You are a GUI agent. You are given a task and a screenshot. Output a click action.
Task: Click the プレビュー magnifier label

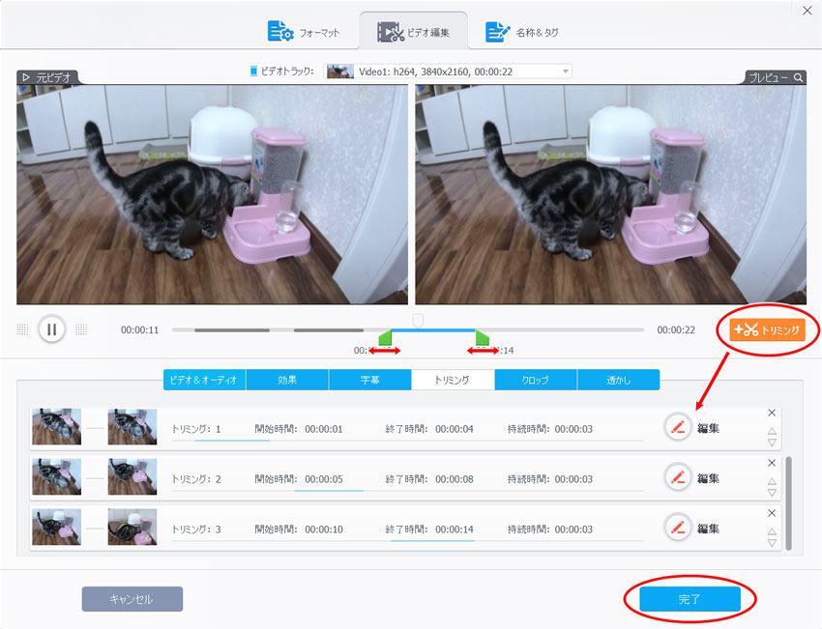pos(776,77)
